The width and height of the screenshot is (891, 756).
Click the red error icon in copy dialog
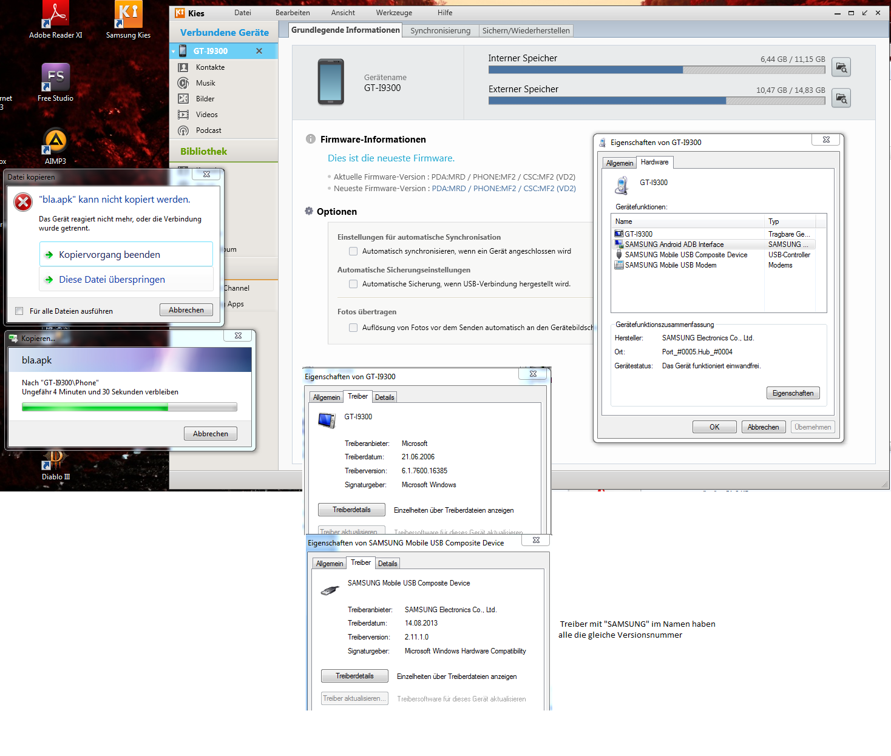tap(23, 202)
